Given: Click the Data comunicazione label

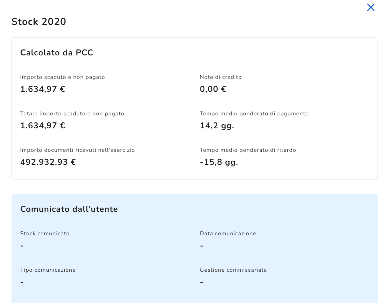Looking at the screenshot, I should click(x=228, y=234).
